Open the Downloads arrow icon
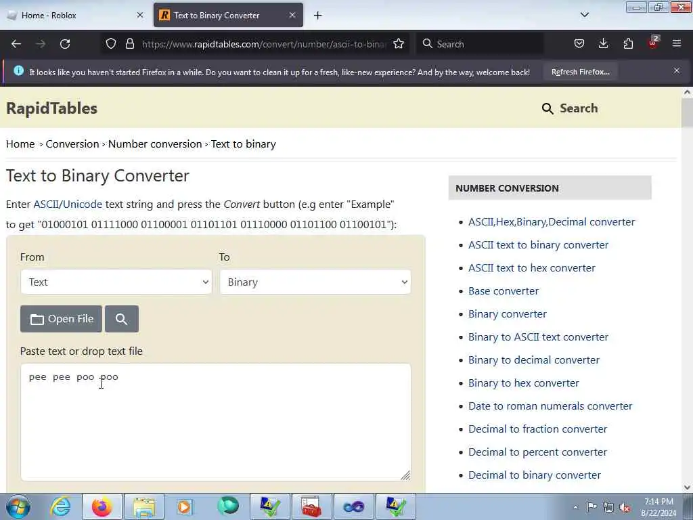Image resolution: width=693 pixels, height=520 pixels. tap(603, 44)
